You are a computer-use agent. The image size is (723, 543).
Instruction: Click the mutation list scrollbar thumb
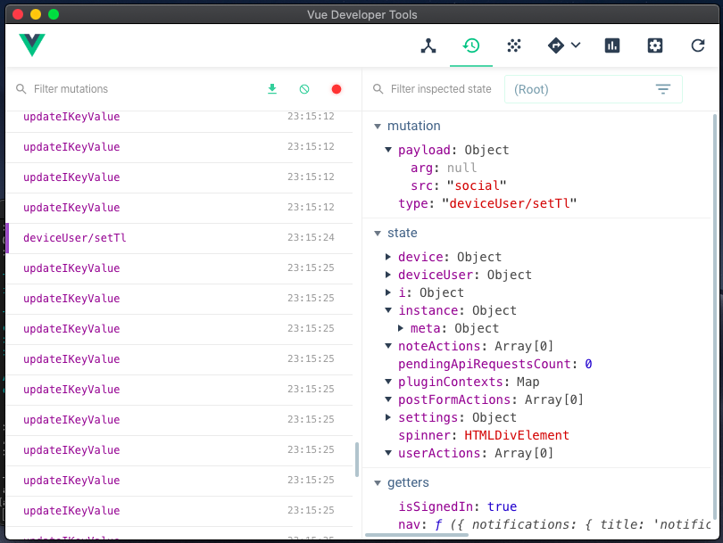356,460
